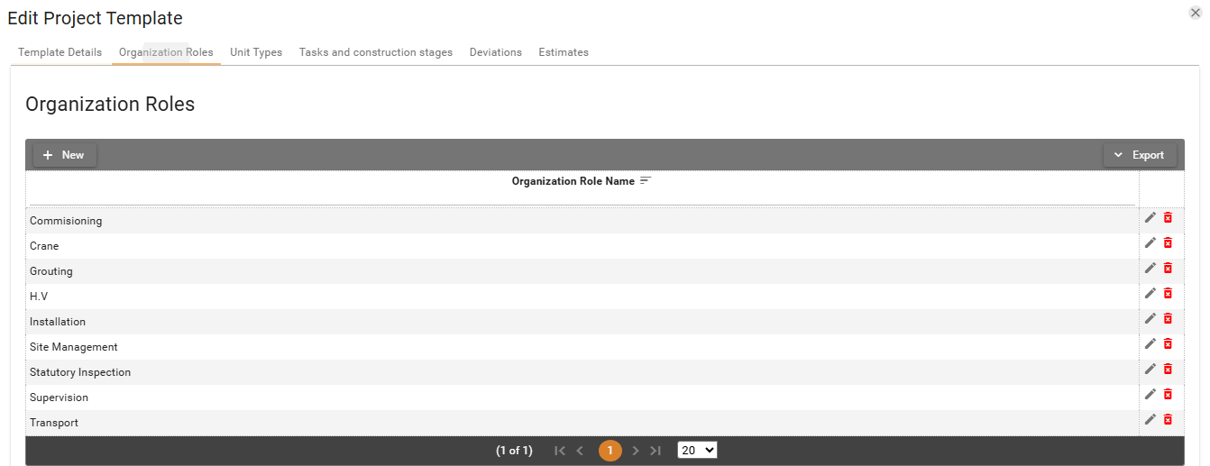Delete the Installation role
The width and height of the screenshot is (1210, 466).
tap(1168, 318)
